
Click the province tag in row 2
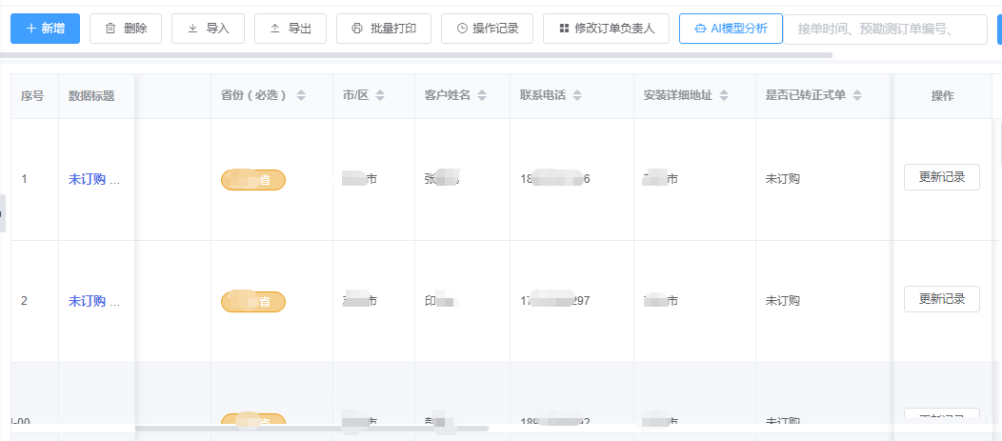click(x=253, y=301)
